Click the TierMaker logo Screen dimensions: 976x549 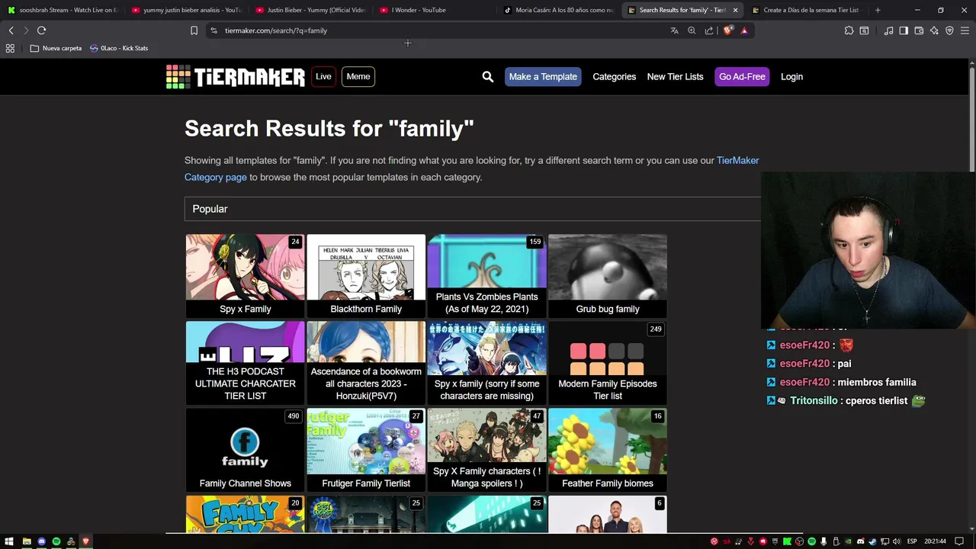pos(236,76)
